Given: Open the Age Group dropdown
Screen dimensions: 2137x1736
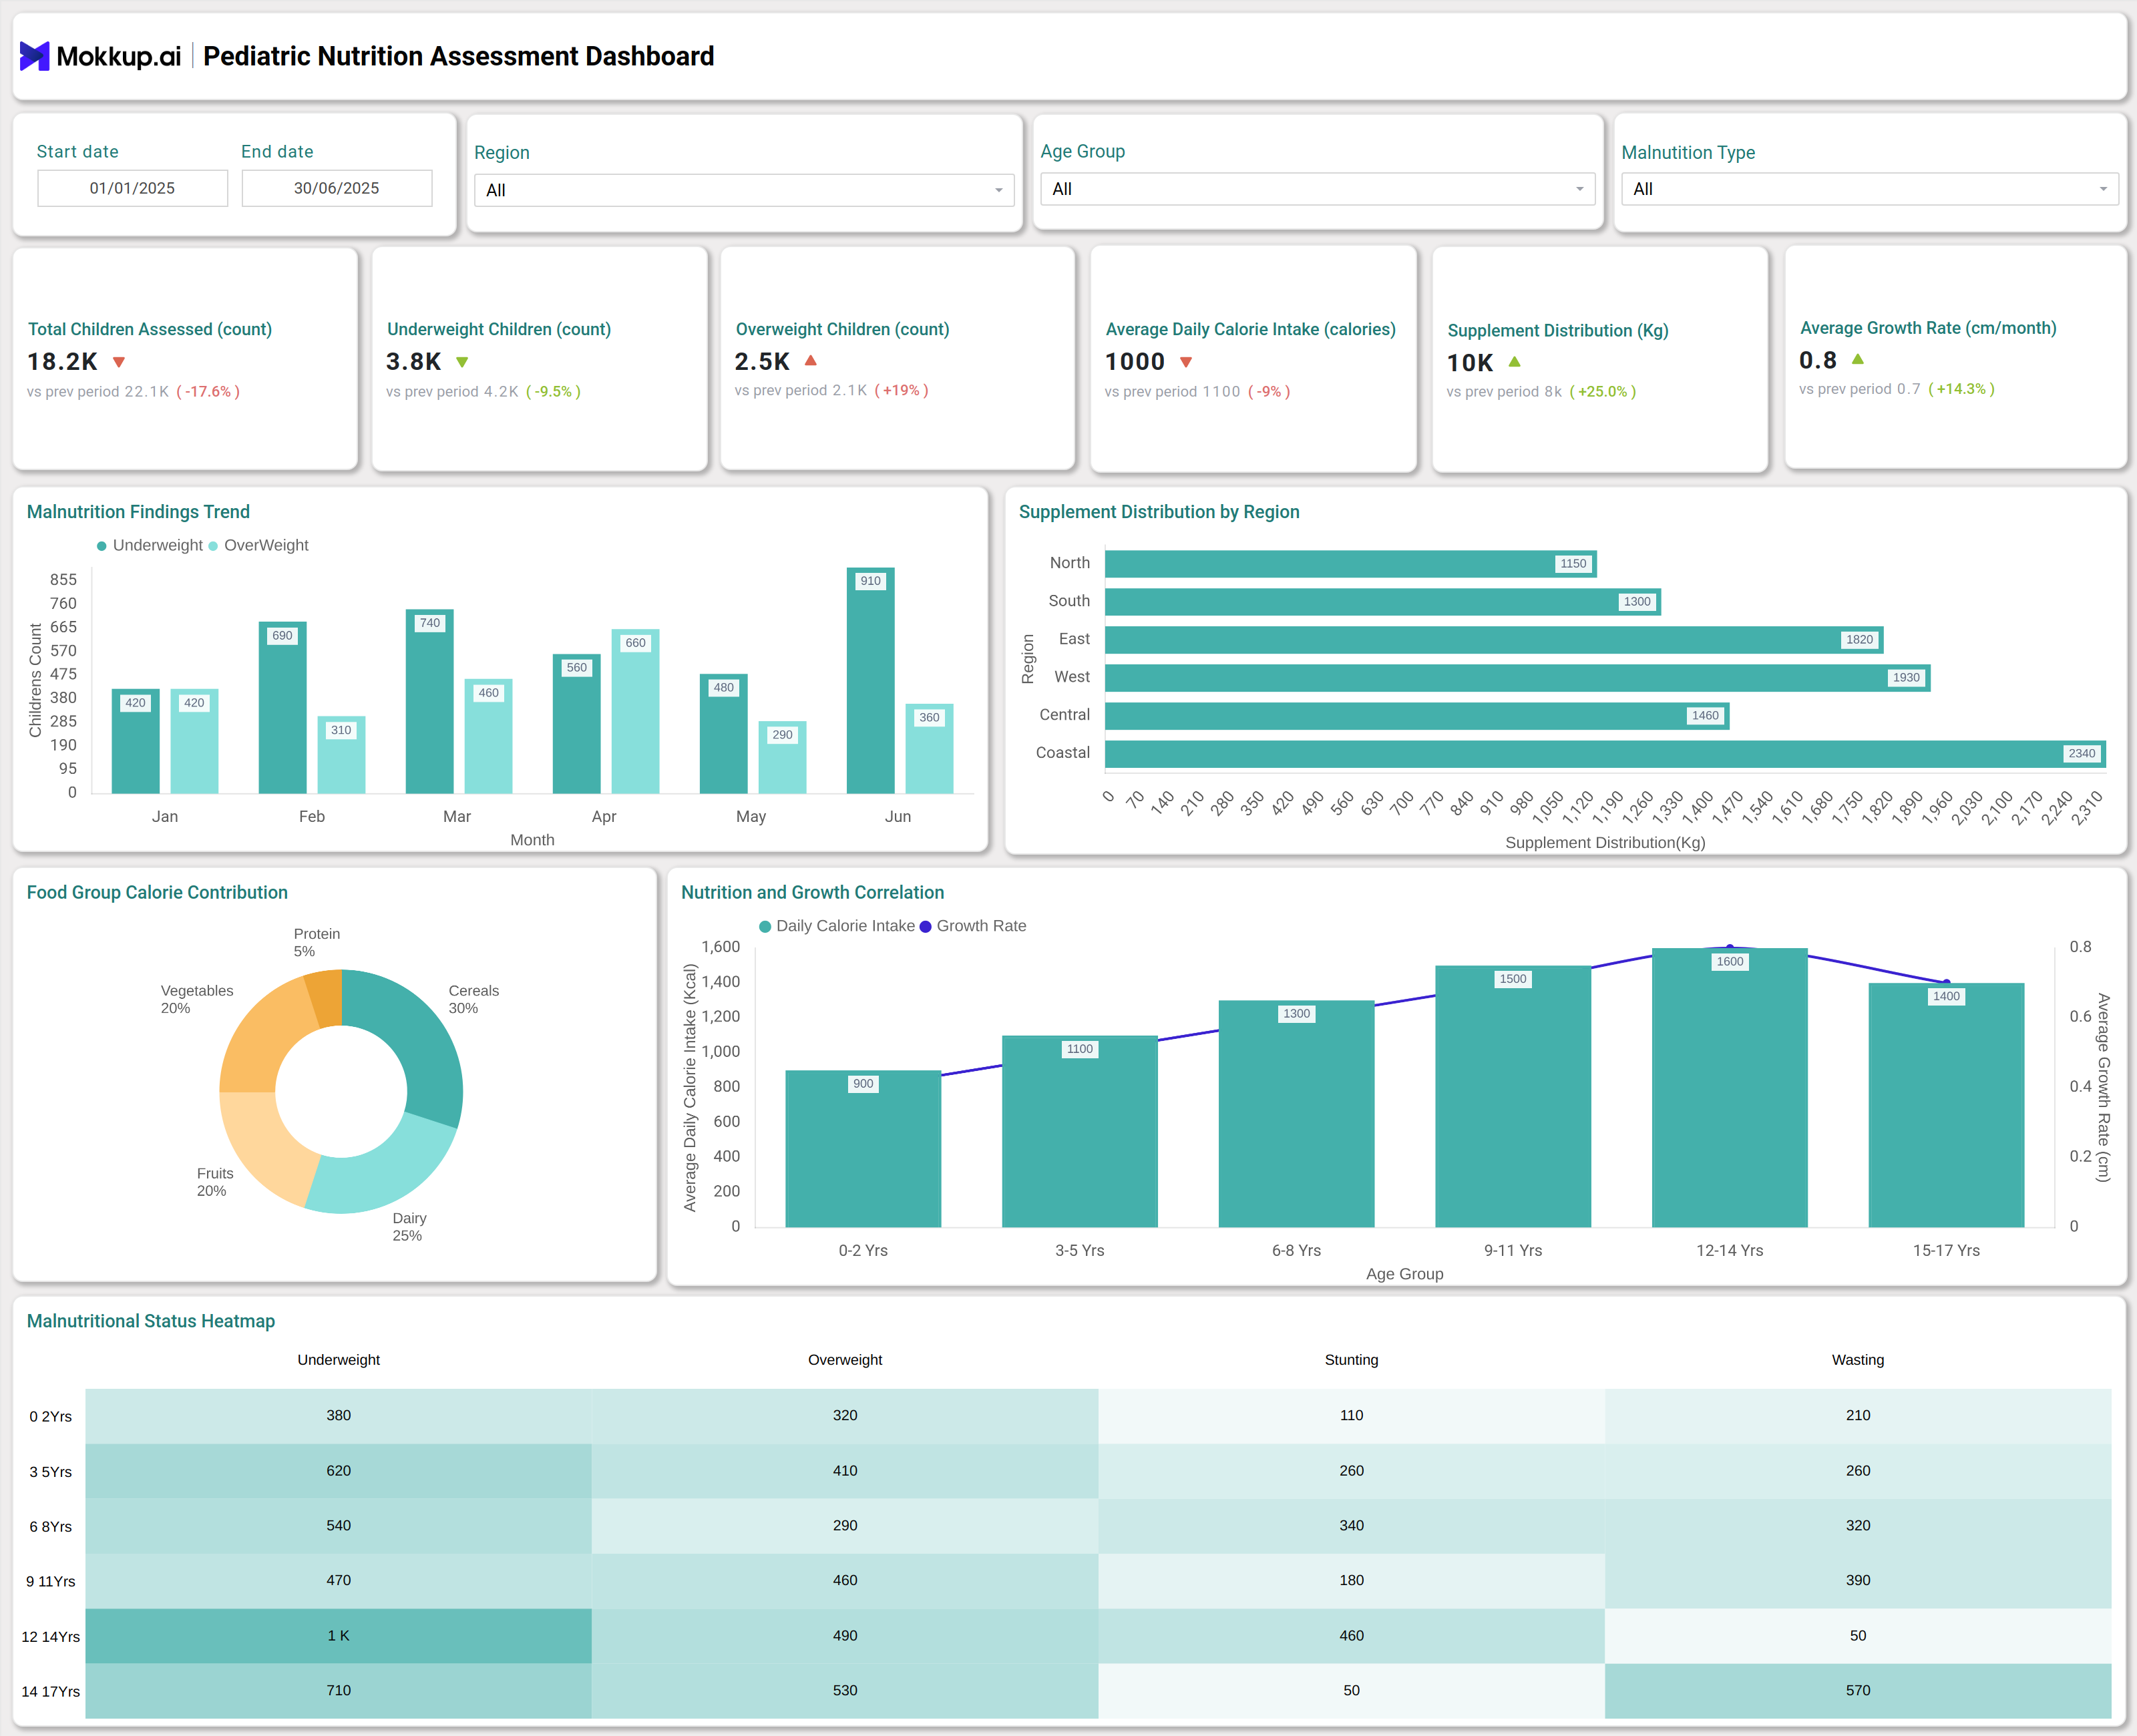Looking at the screenshot, I should [x=1317, y=189].
